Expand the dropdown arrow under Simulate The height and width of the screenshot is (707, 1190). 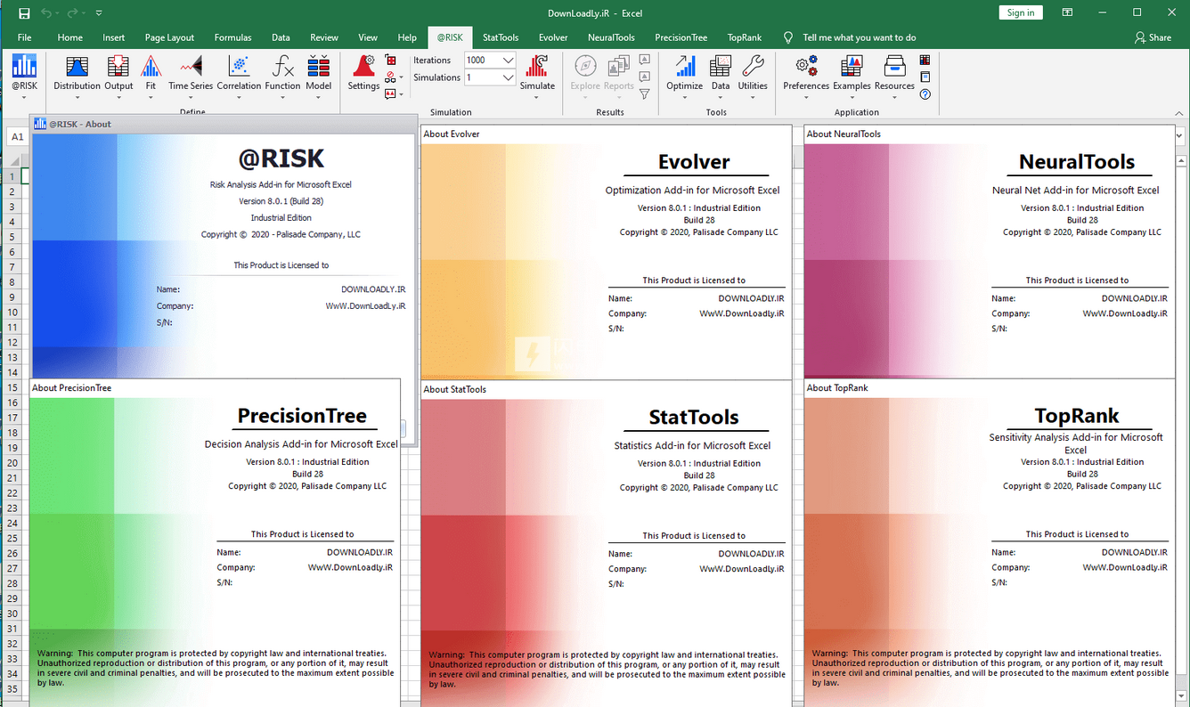tap(537, 97)
